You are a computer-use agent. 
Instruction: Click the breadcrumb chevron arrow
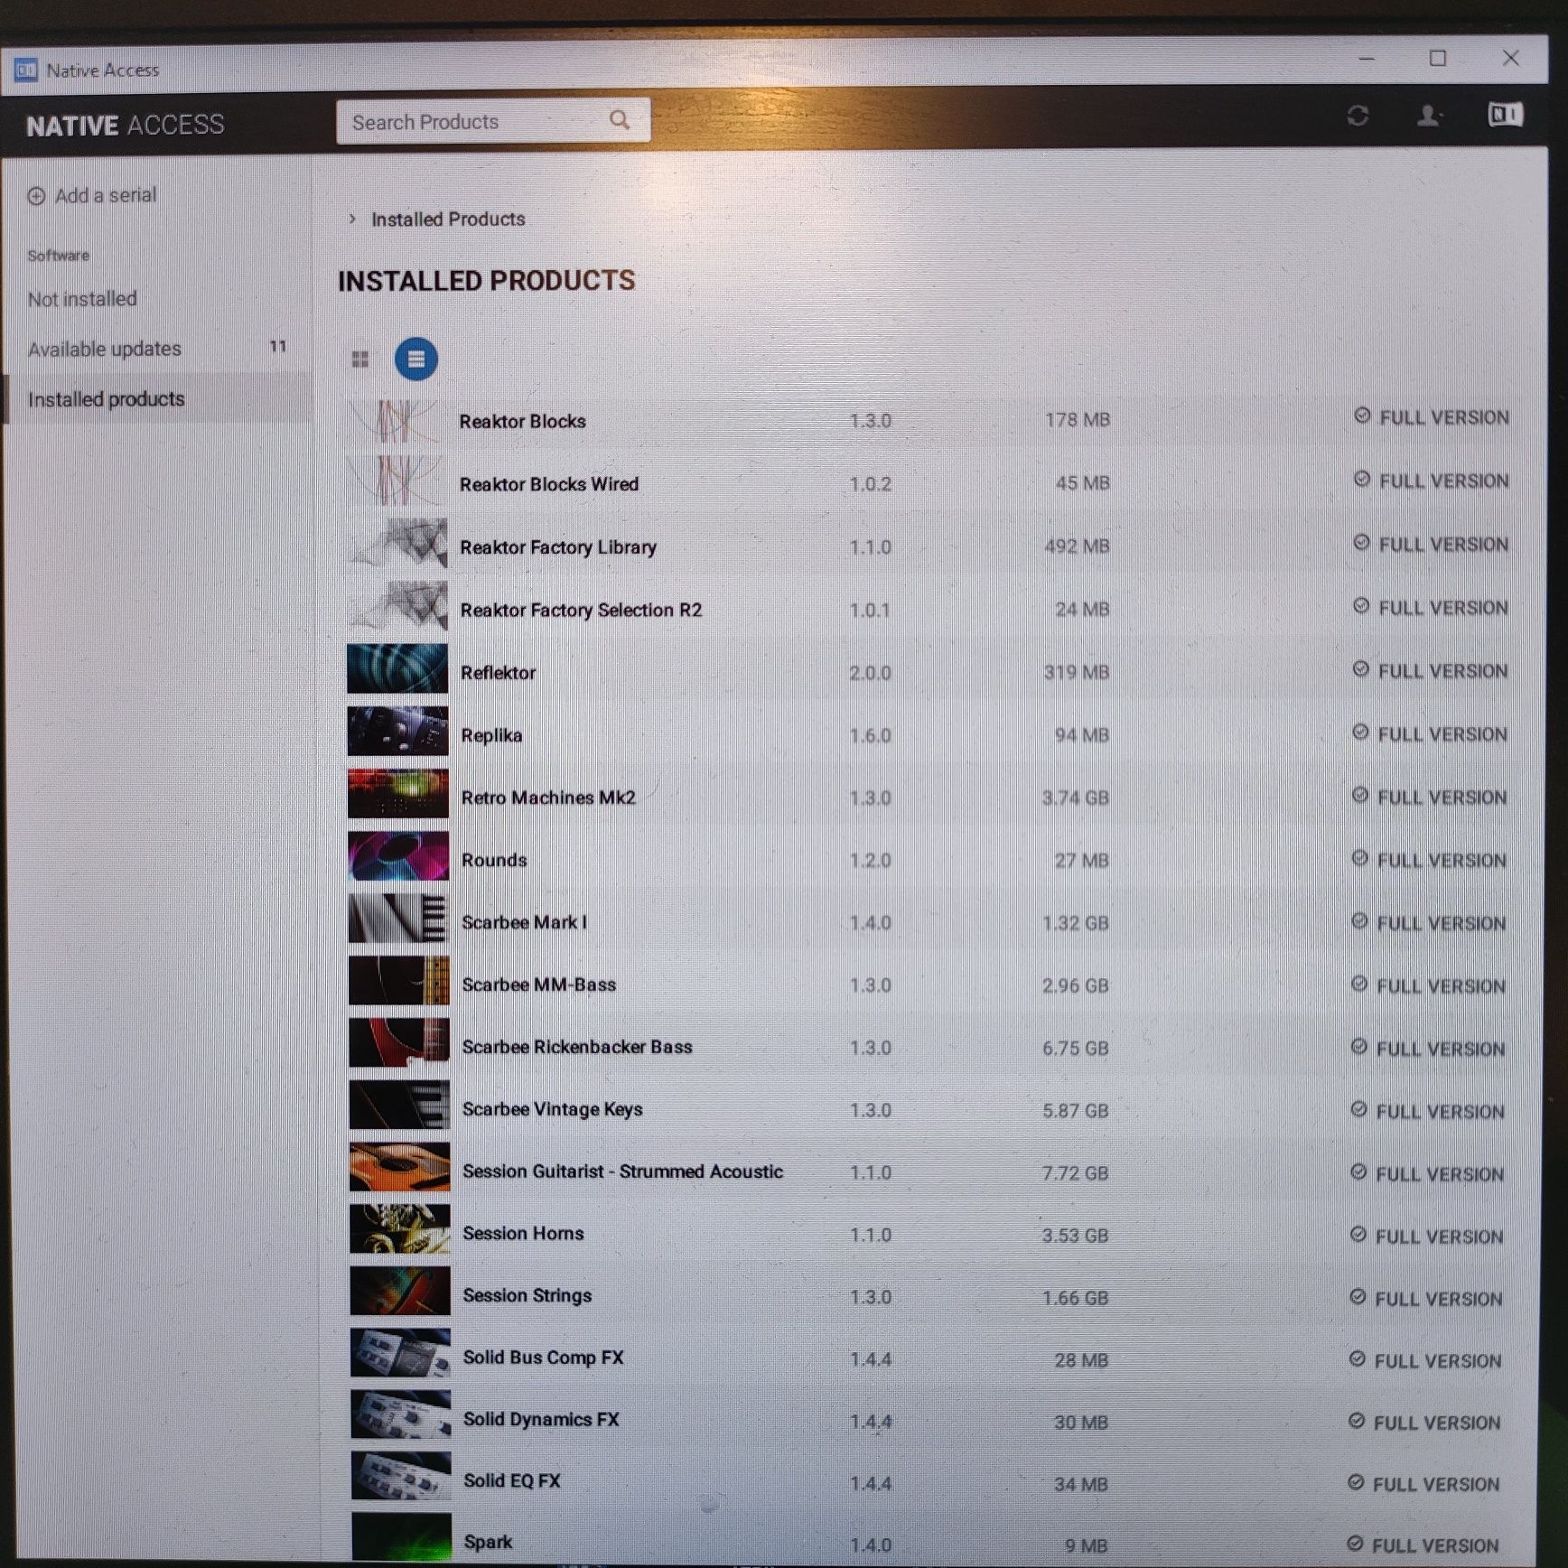click(x=352, y=219)
